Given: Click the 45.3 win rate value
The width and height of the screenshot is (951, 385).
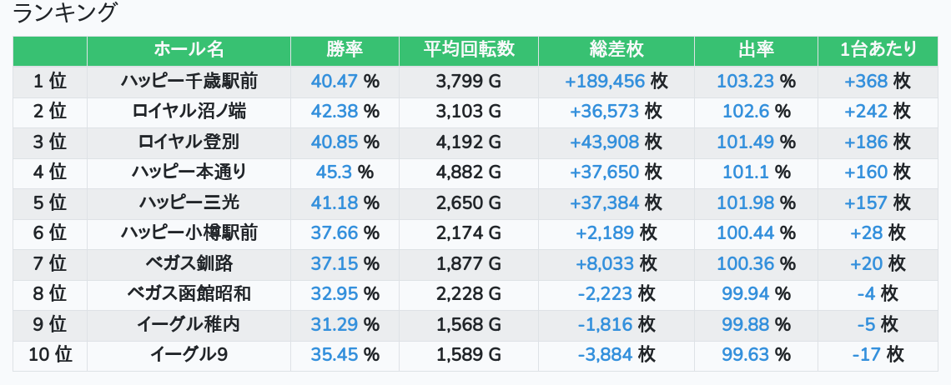Looking at the screenshot, I should click(335, 172).
